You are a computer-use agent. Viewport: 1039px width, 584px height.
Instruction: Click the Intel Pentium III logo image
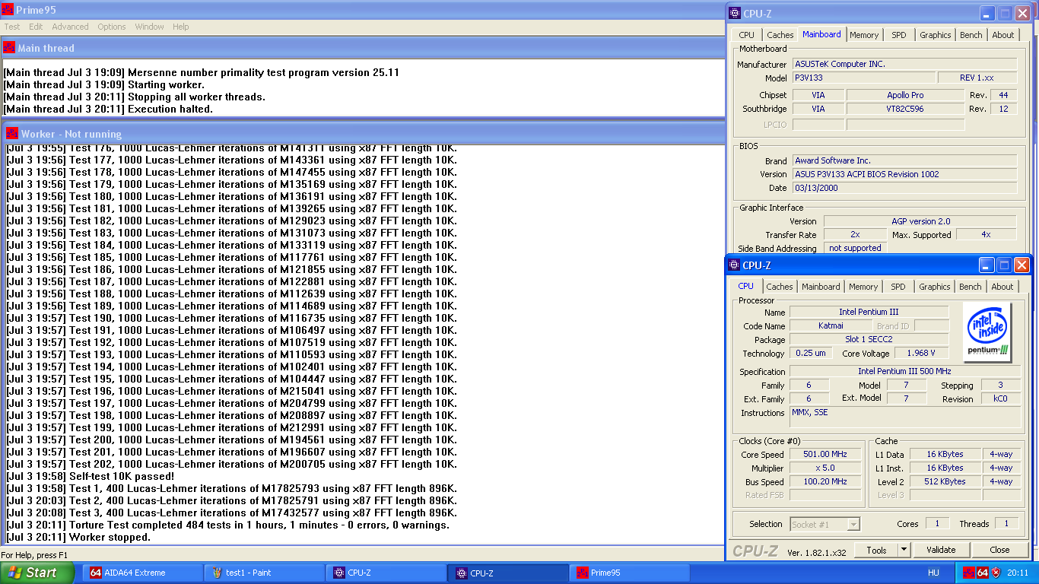point(988,331)
